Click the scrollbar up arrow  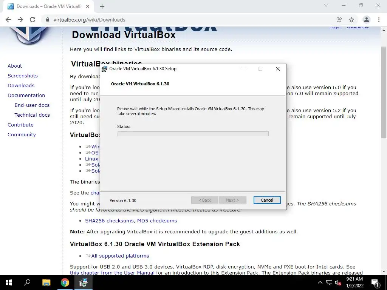click(384, 30)
